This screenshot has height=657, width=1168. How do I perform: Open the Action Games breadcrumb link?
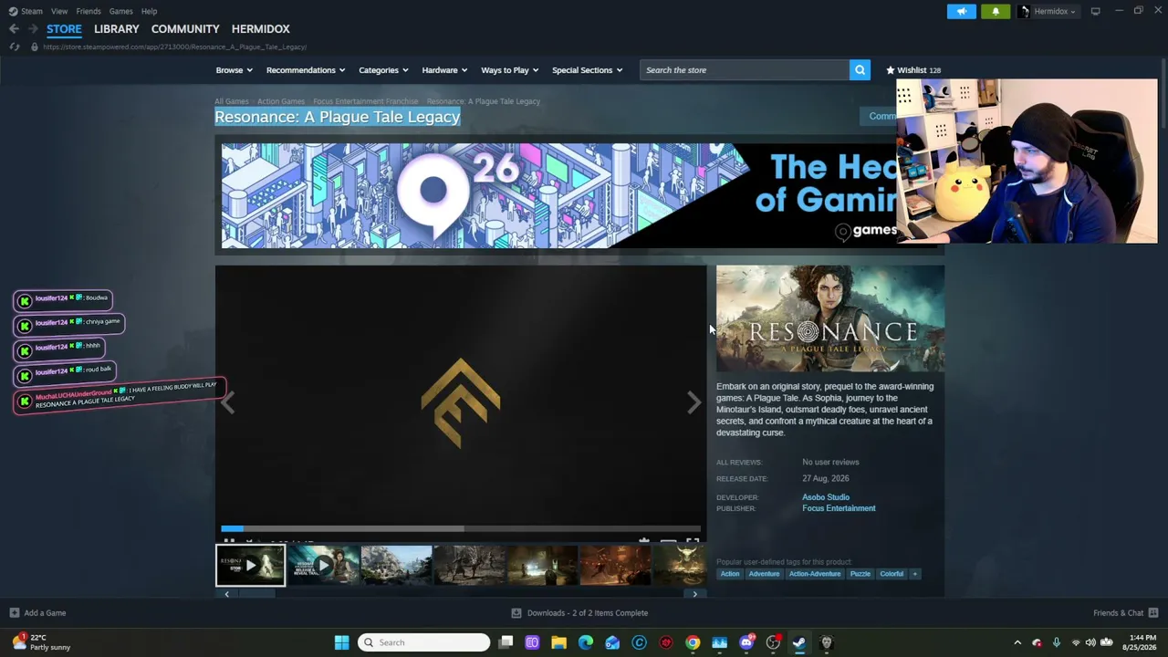click(281, 101)
